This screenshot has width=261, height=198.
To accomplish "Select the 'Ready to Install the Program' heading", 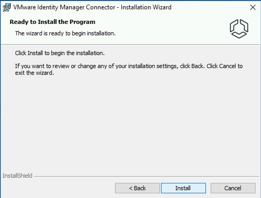I will 52,22.
